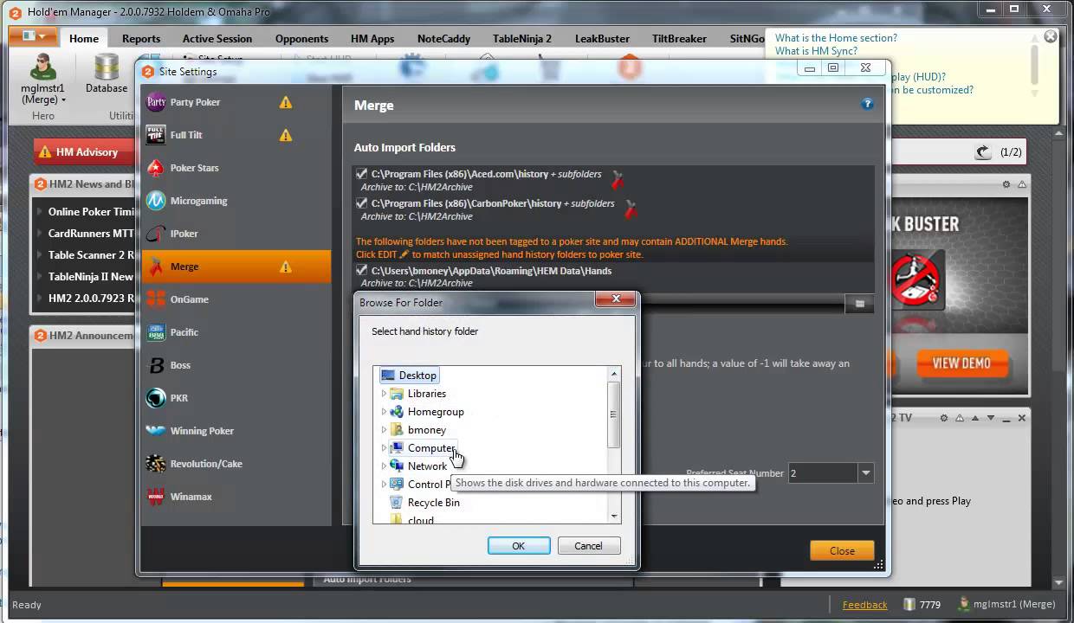The width and height of the screenshot is (1074, 623).
Task: Toggle the HEM Data Hands folder checkbox
Action: (362, 271)
